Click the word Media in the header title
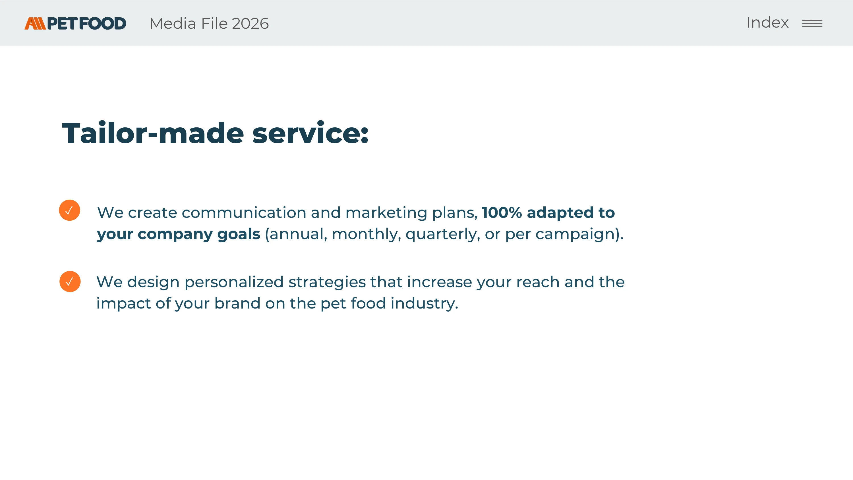The width and height of the screenshot is (853, 480). pos(173,24)
